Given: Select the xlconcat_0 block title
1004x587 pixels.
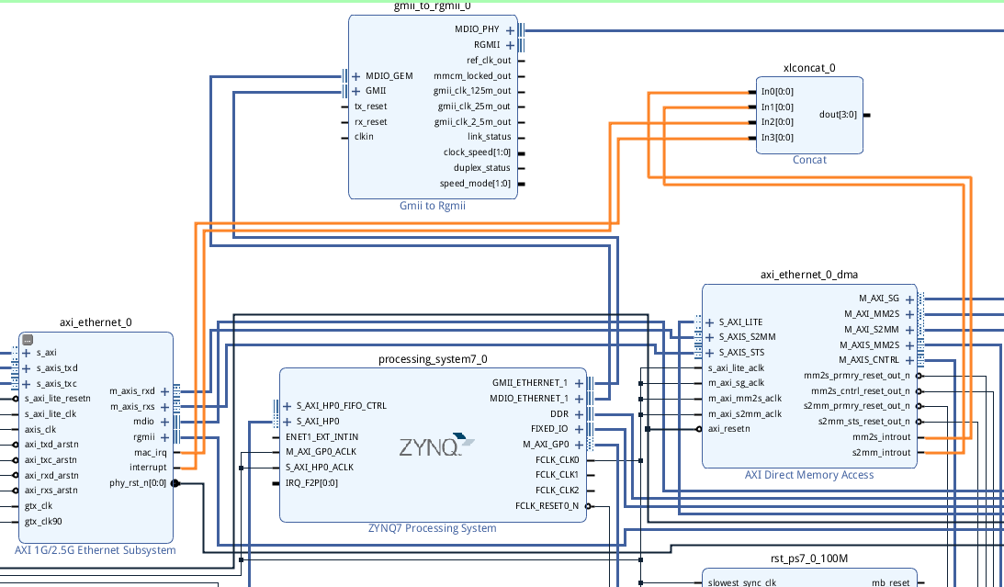Looking at the screenshot, I should click(809, 68).
